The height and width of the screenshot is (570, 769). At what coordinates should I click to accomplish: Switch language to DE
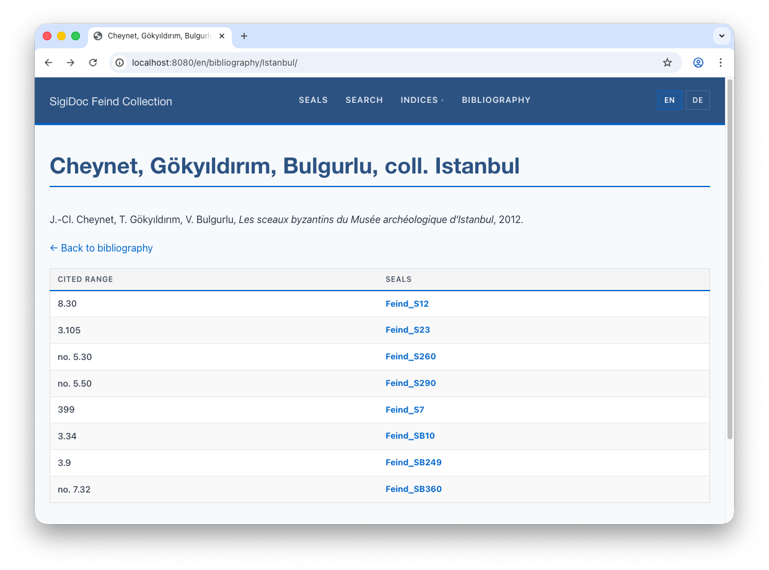click(x=697, y=100)
